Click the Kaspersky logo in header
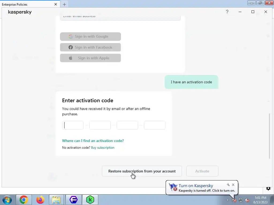This screenshot has width=274, height=205. 20,12
